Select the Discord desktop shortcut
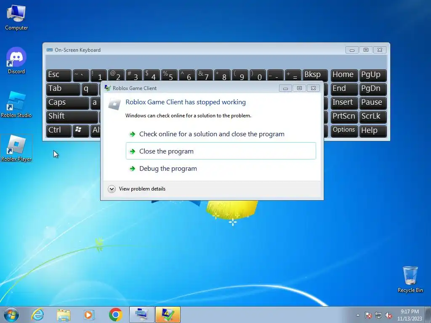This screenshot has height=323, width=431. coord(16,61)
